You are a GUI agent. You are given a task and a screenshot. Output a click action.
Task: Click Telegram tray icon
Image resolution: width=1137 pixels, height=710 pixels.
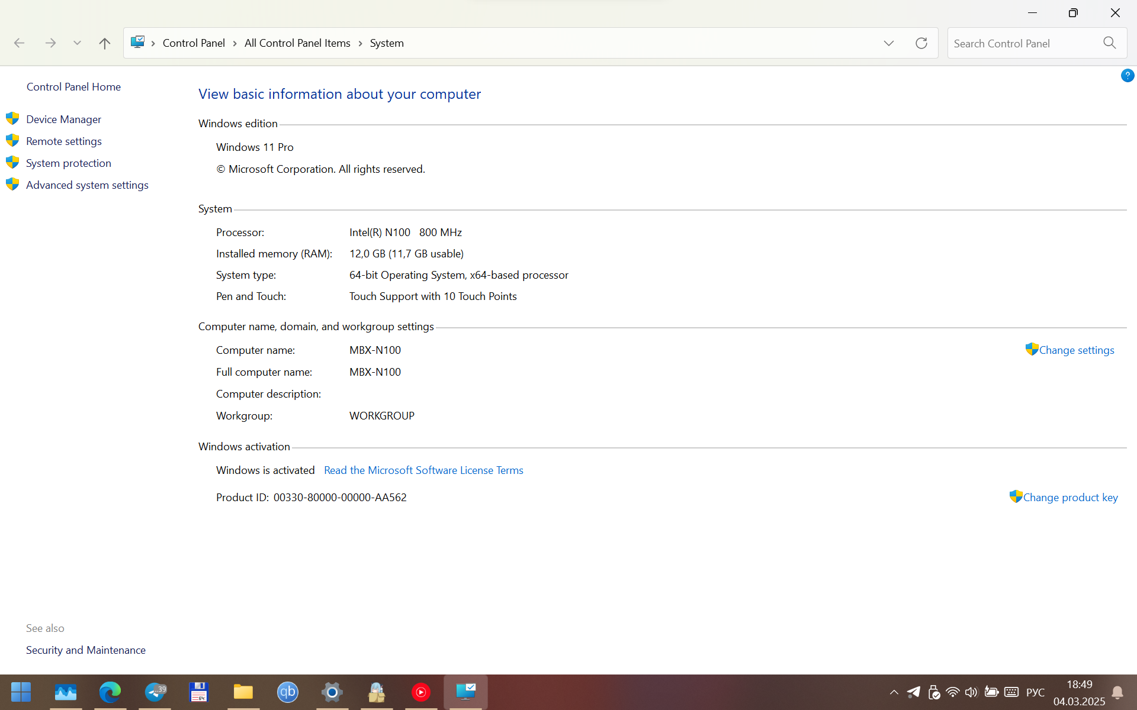[914, 692]
